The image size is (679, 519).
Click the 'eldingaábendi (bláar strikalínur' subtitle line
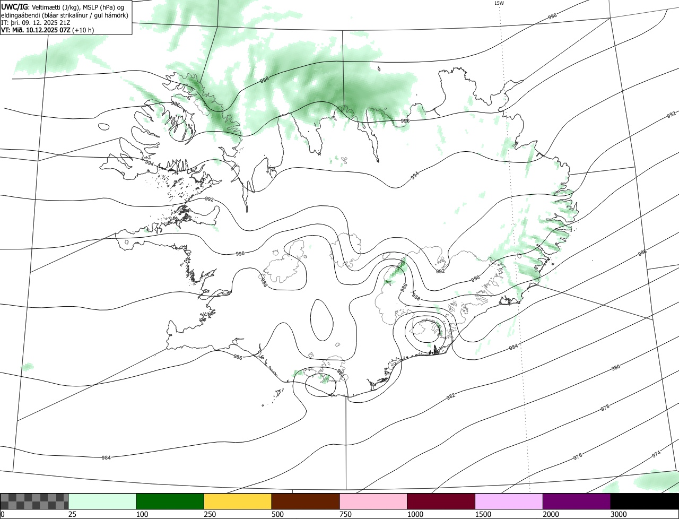(x=65, y=15)
